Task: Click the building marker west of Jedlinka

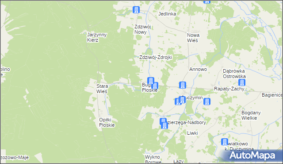Action: click(136, 10)
